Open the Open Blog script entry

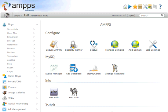(12, 33)
